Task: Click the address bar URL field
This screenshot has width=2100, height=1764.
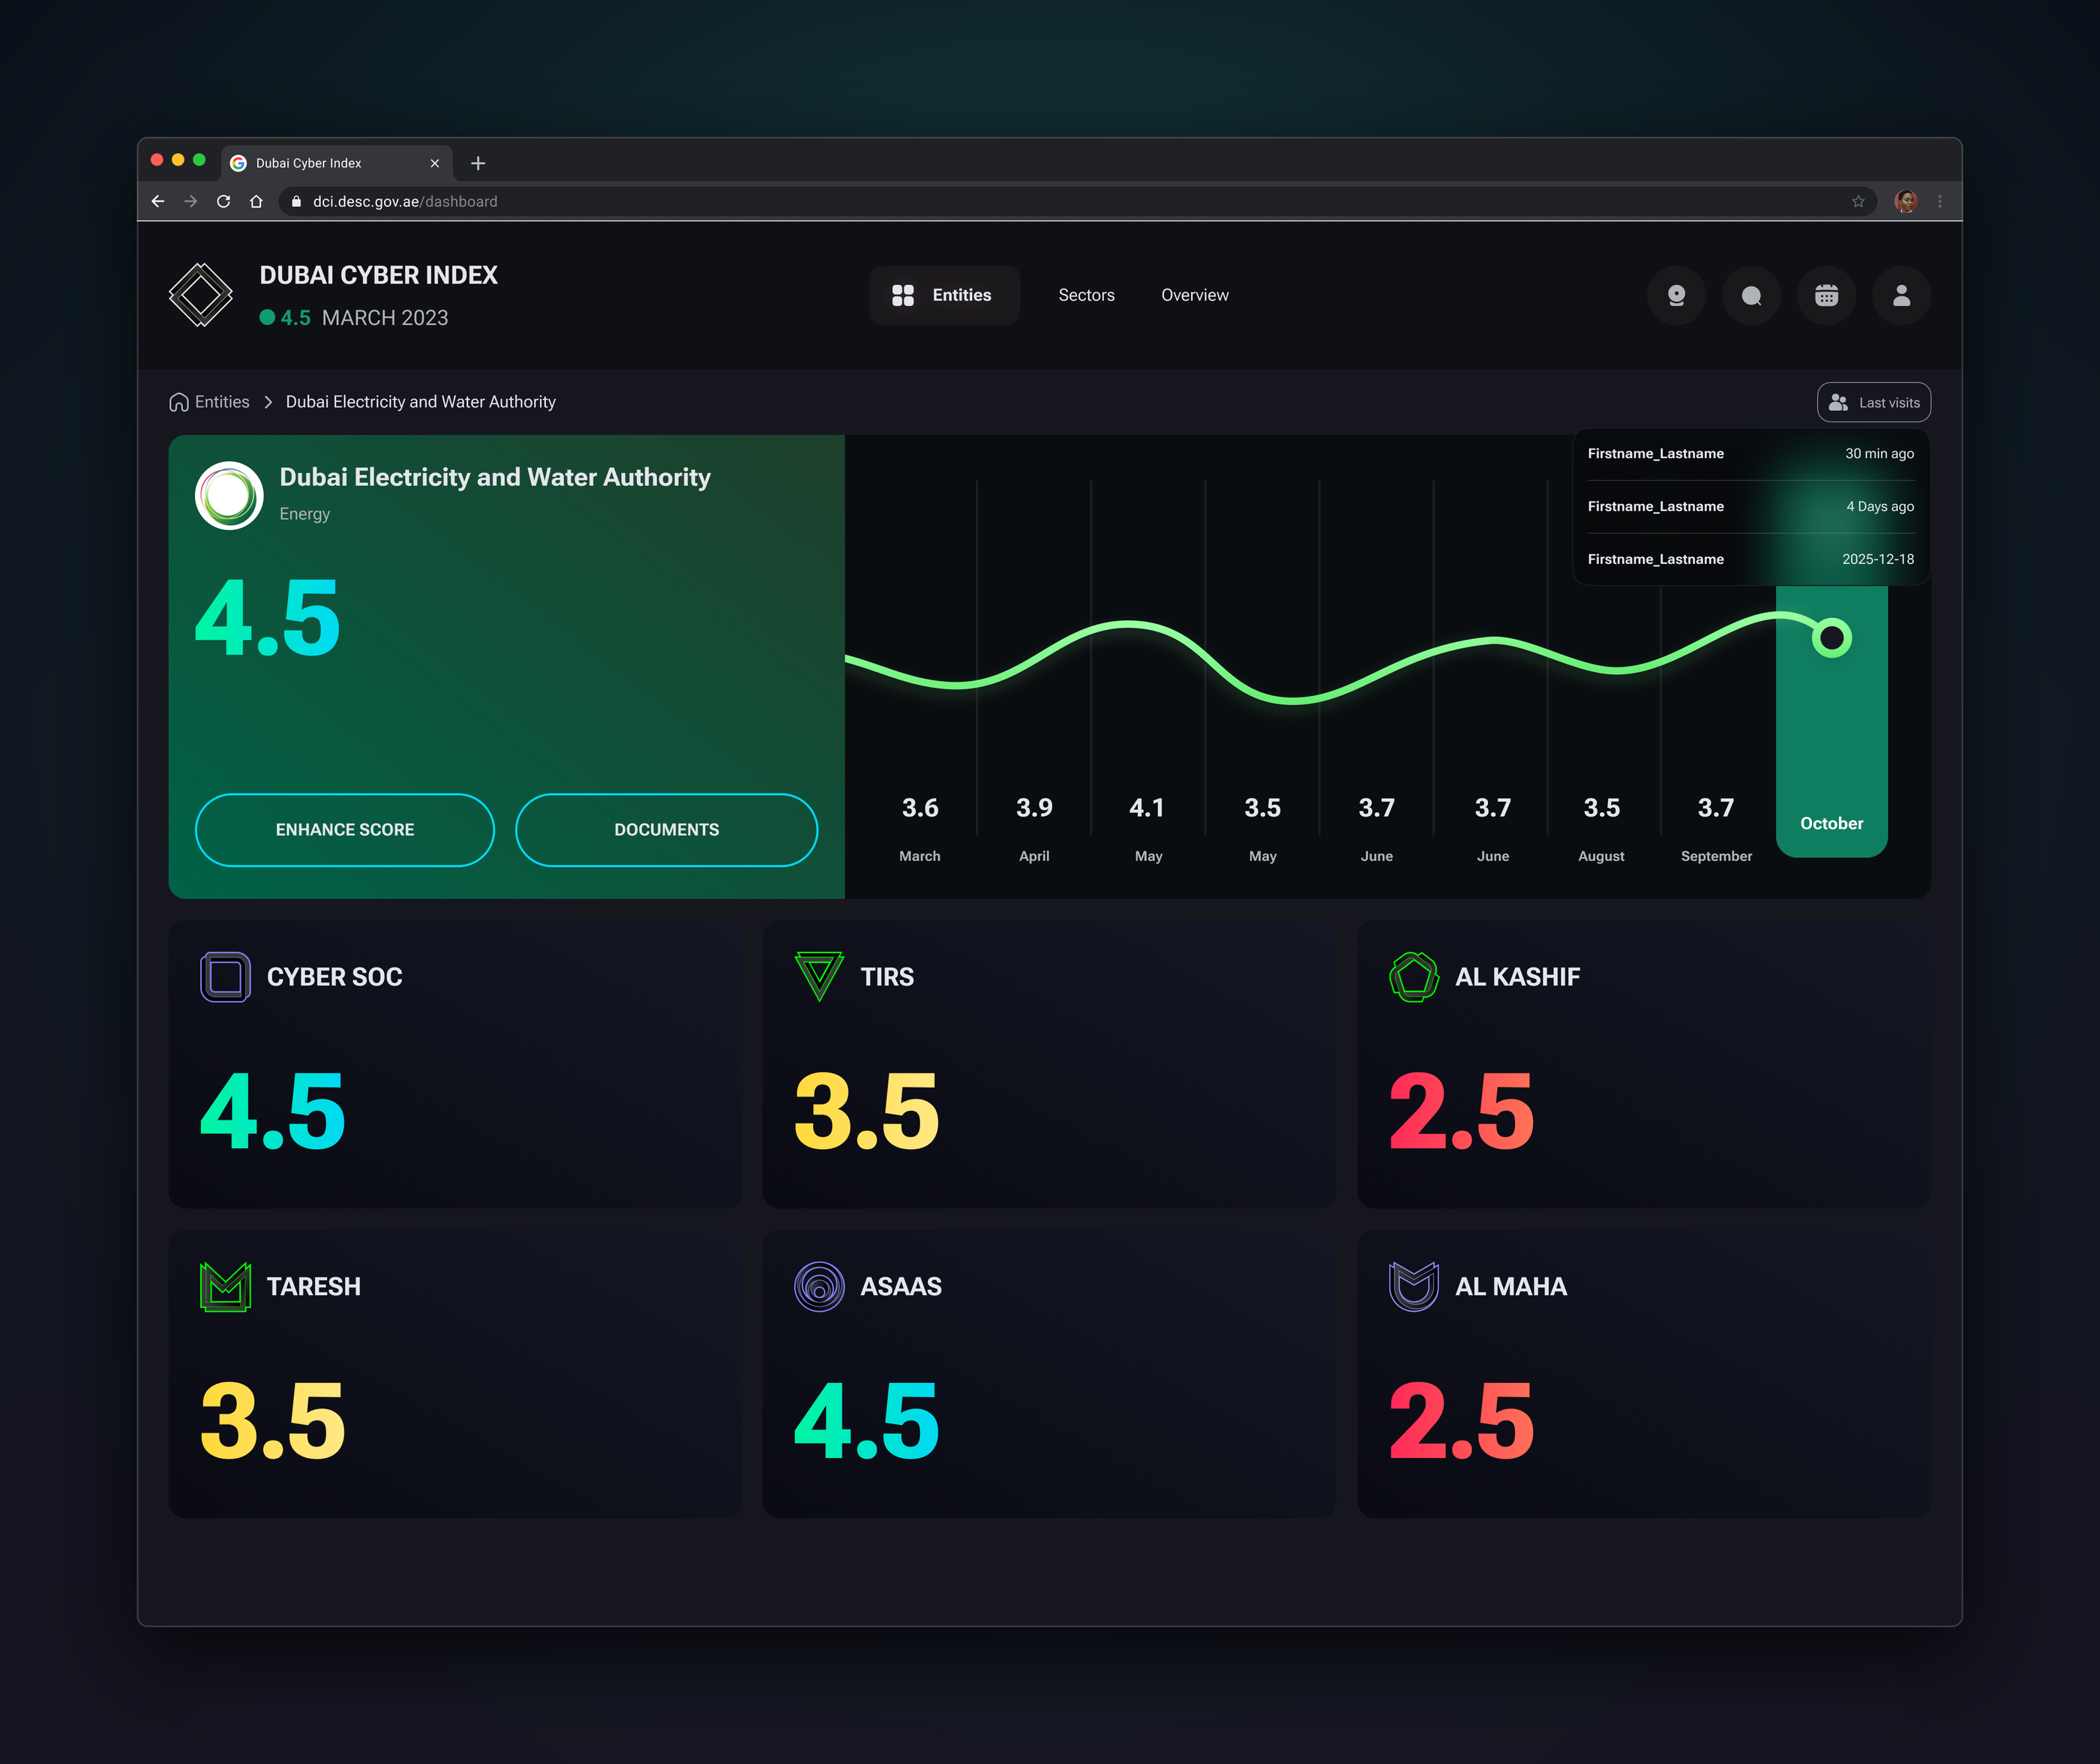Action: (1078, 201)
